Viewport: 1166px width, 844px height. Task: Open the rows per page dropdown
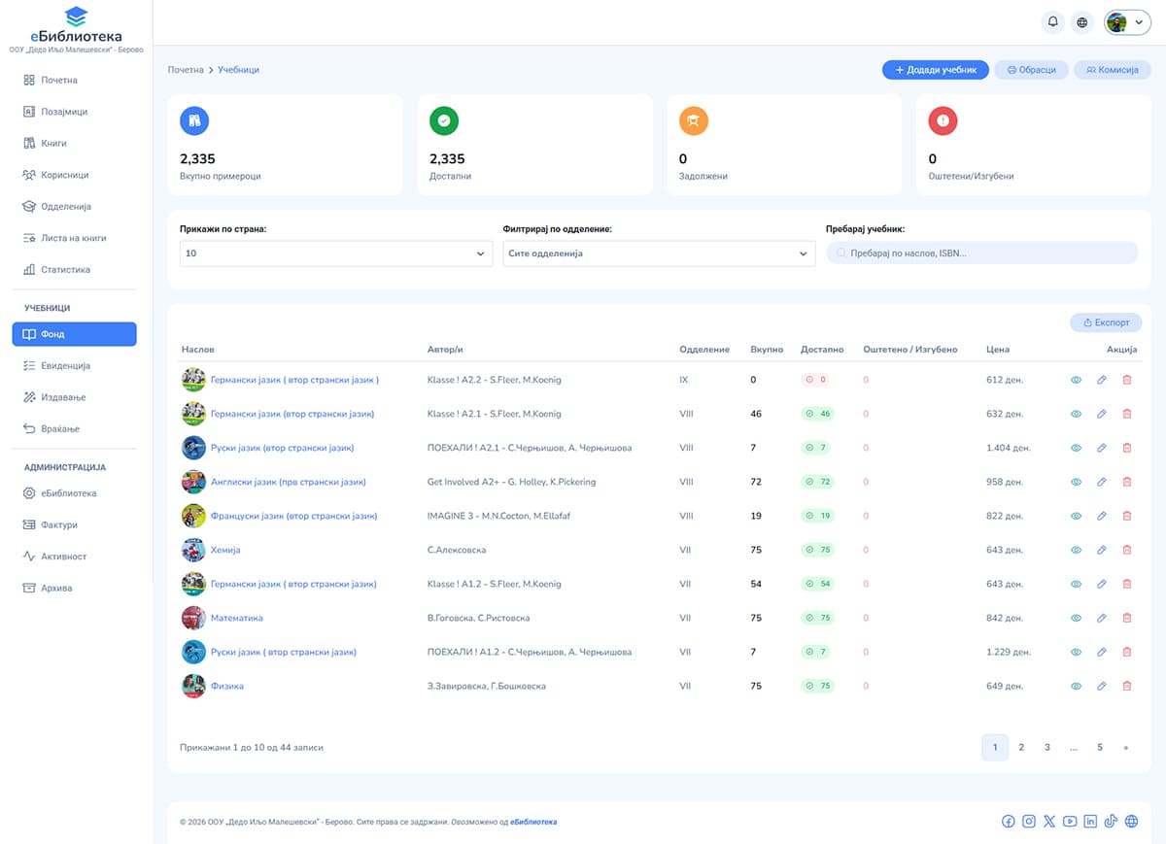[x=335, y=253]
